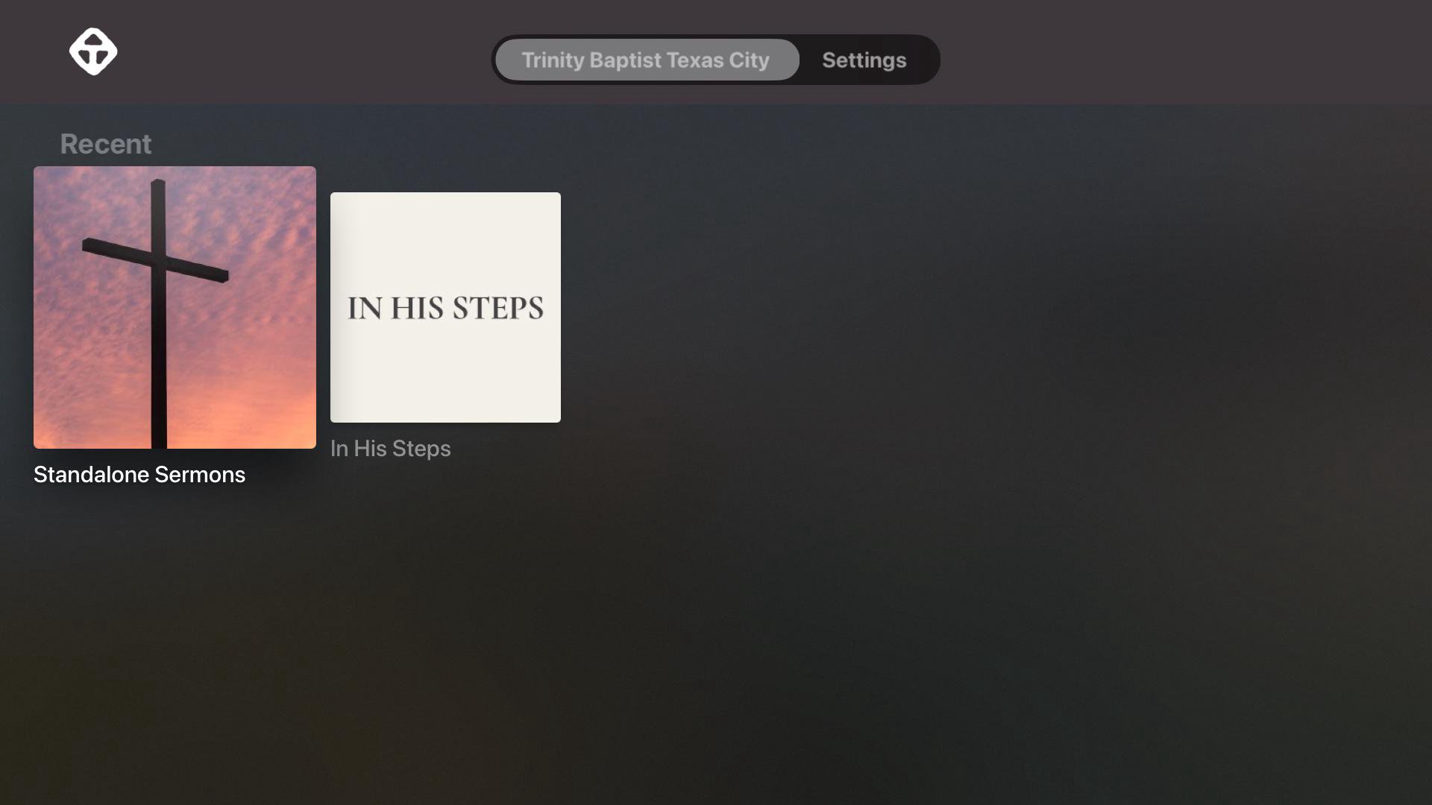The image size is (1432, 805).
Task: Click the dark cross silhouette in artwork
Action: [x=158, y=313]
